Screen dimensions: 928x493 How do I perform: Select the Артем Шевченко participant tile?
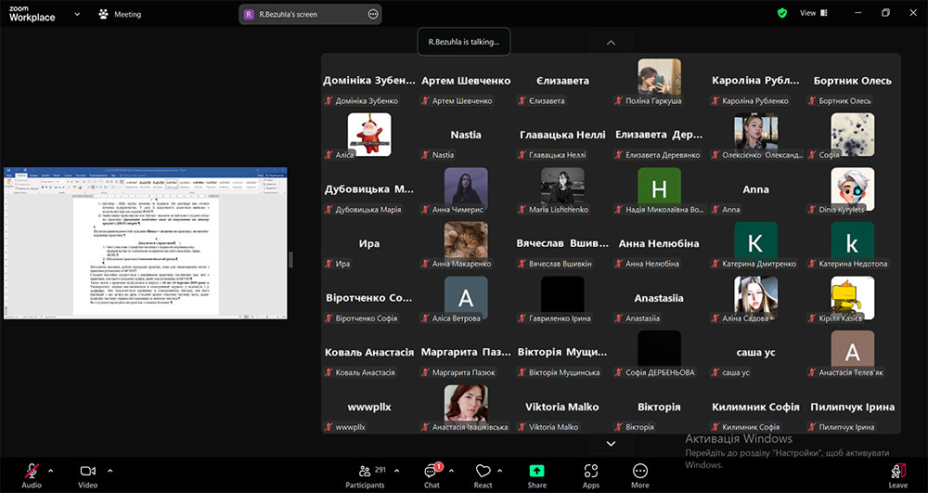(x=466, y=82)
